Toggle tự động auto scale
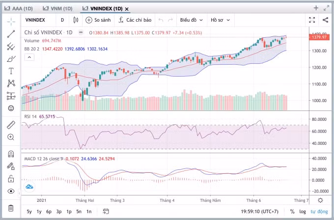 pos(319,212)
